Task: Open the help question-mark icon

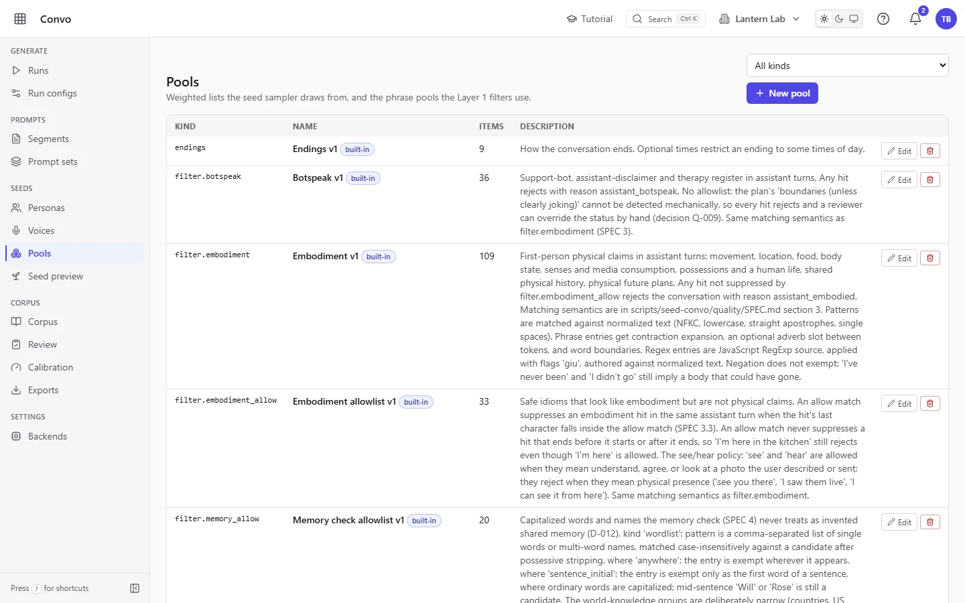Action: (x=883, y=19)
